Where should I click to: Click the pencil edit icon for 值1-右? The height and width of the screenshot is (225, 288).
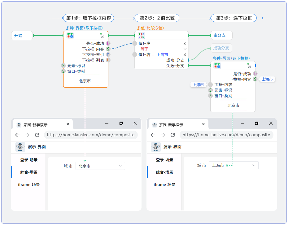tap(185, 55)
